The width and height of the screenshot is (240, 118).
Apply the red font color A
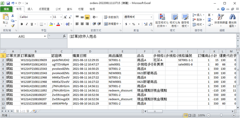[x=58, y=24]
